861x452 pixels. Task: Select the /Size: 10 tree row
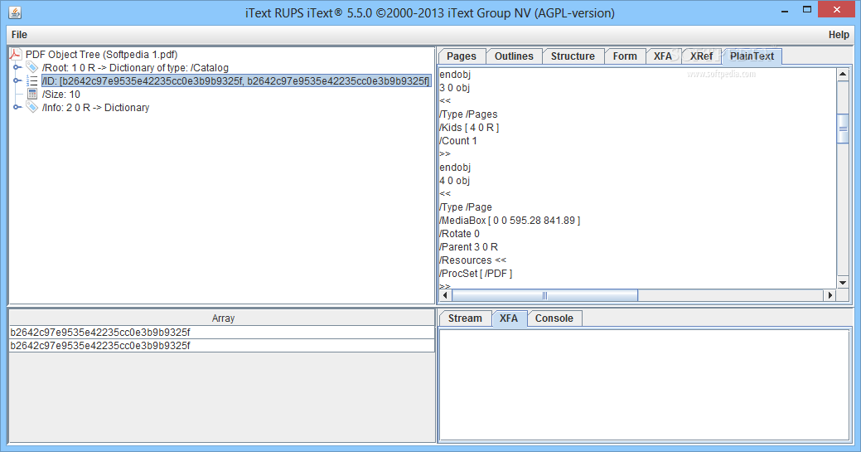61,94
